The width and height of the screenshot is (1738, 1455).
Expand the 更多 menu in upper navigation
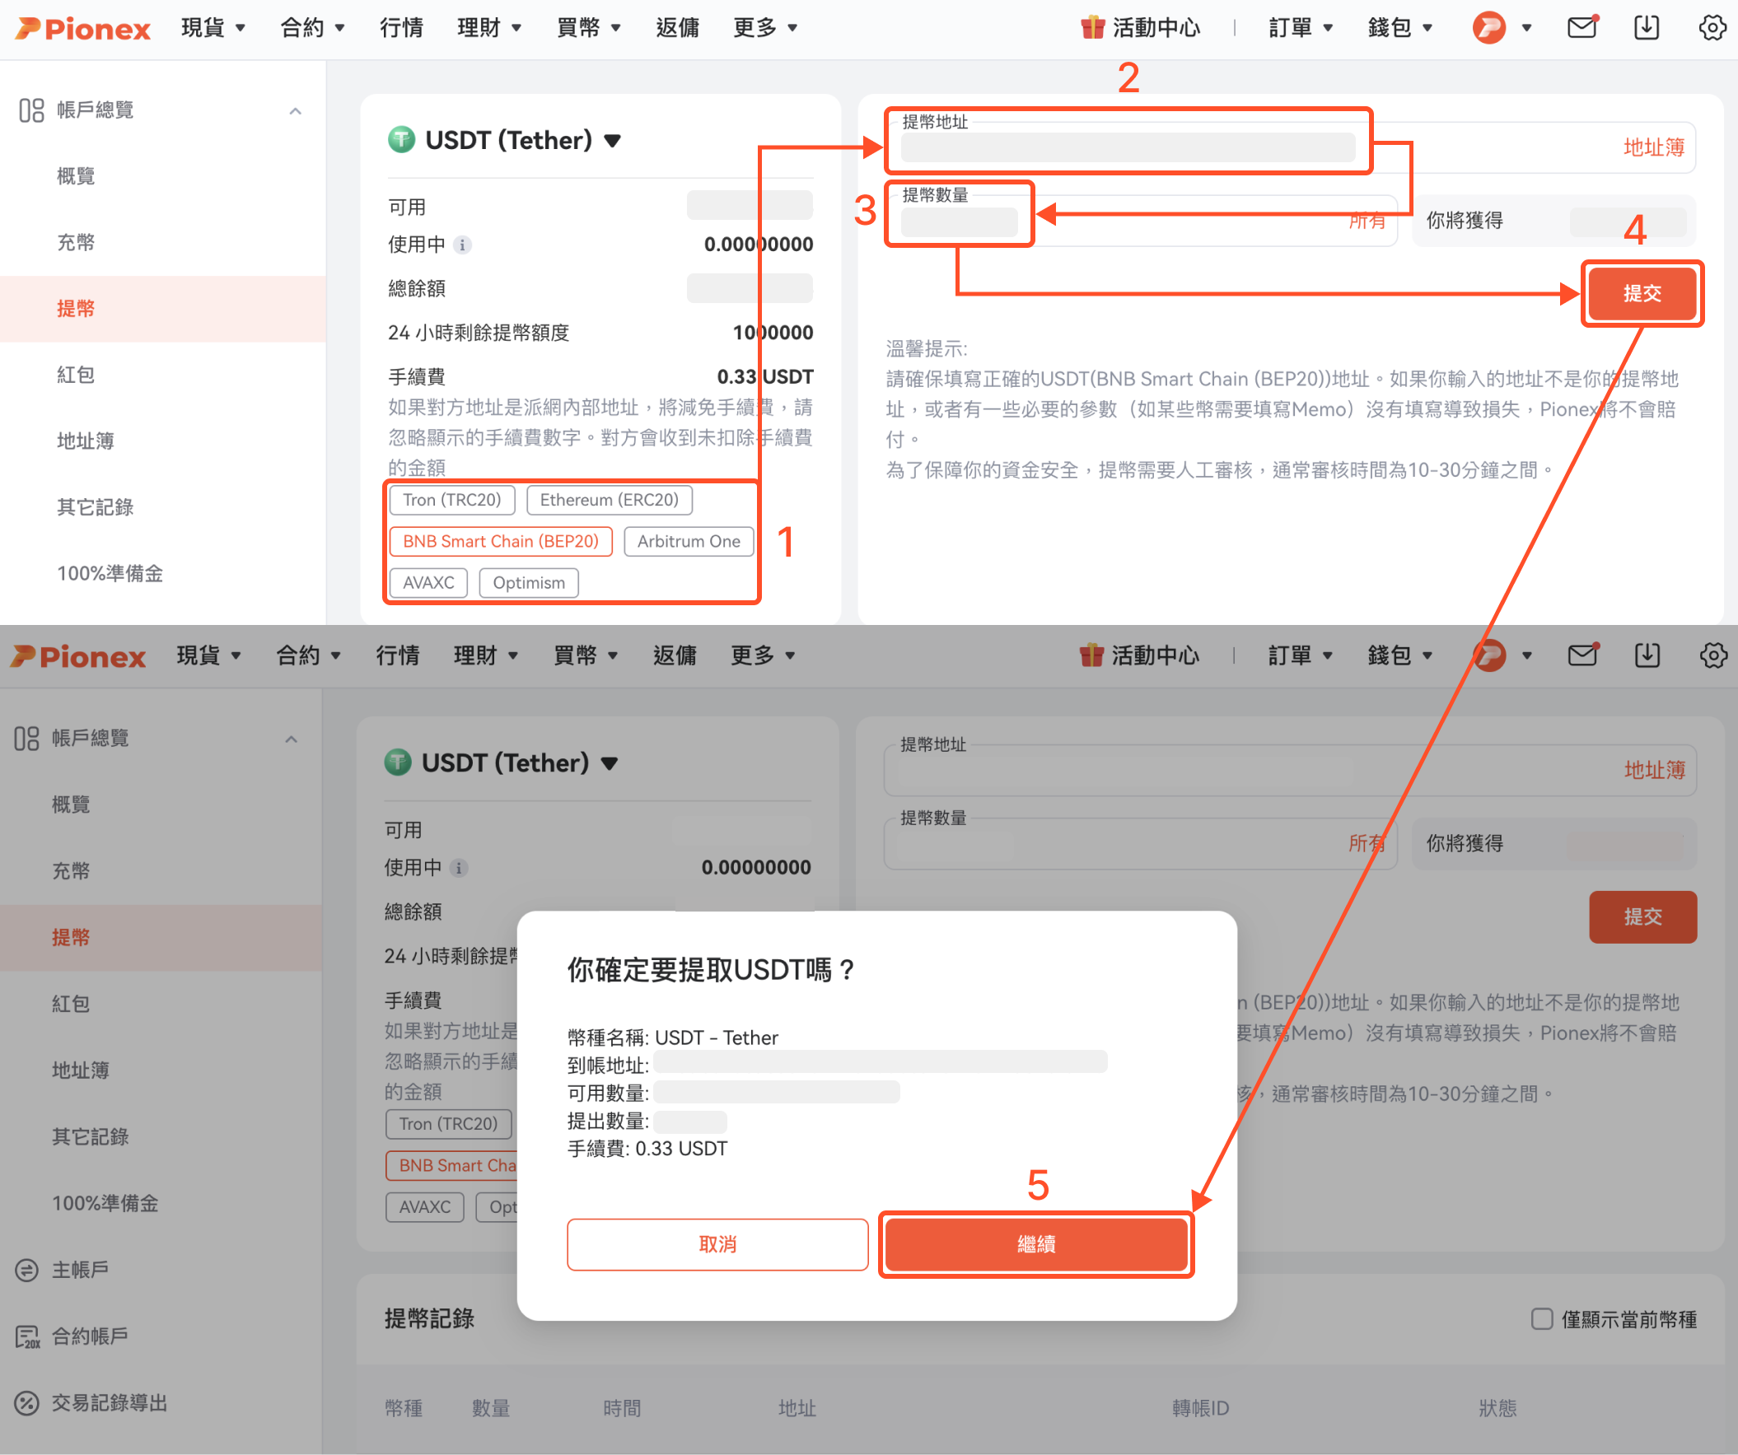coord(765,27)
